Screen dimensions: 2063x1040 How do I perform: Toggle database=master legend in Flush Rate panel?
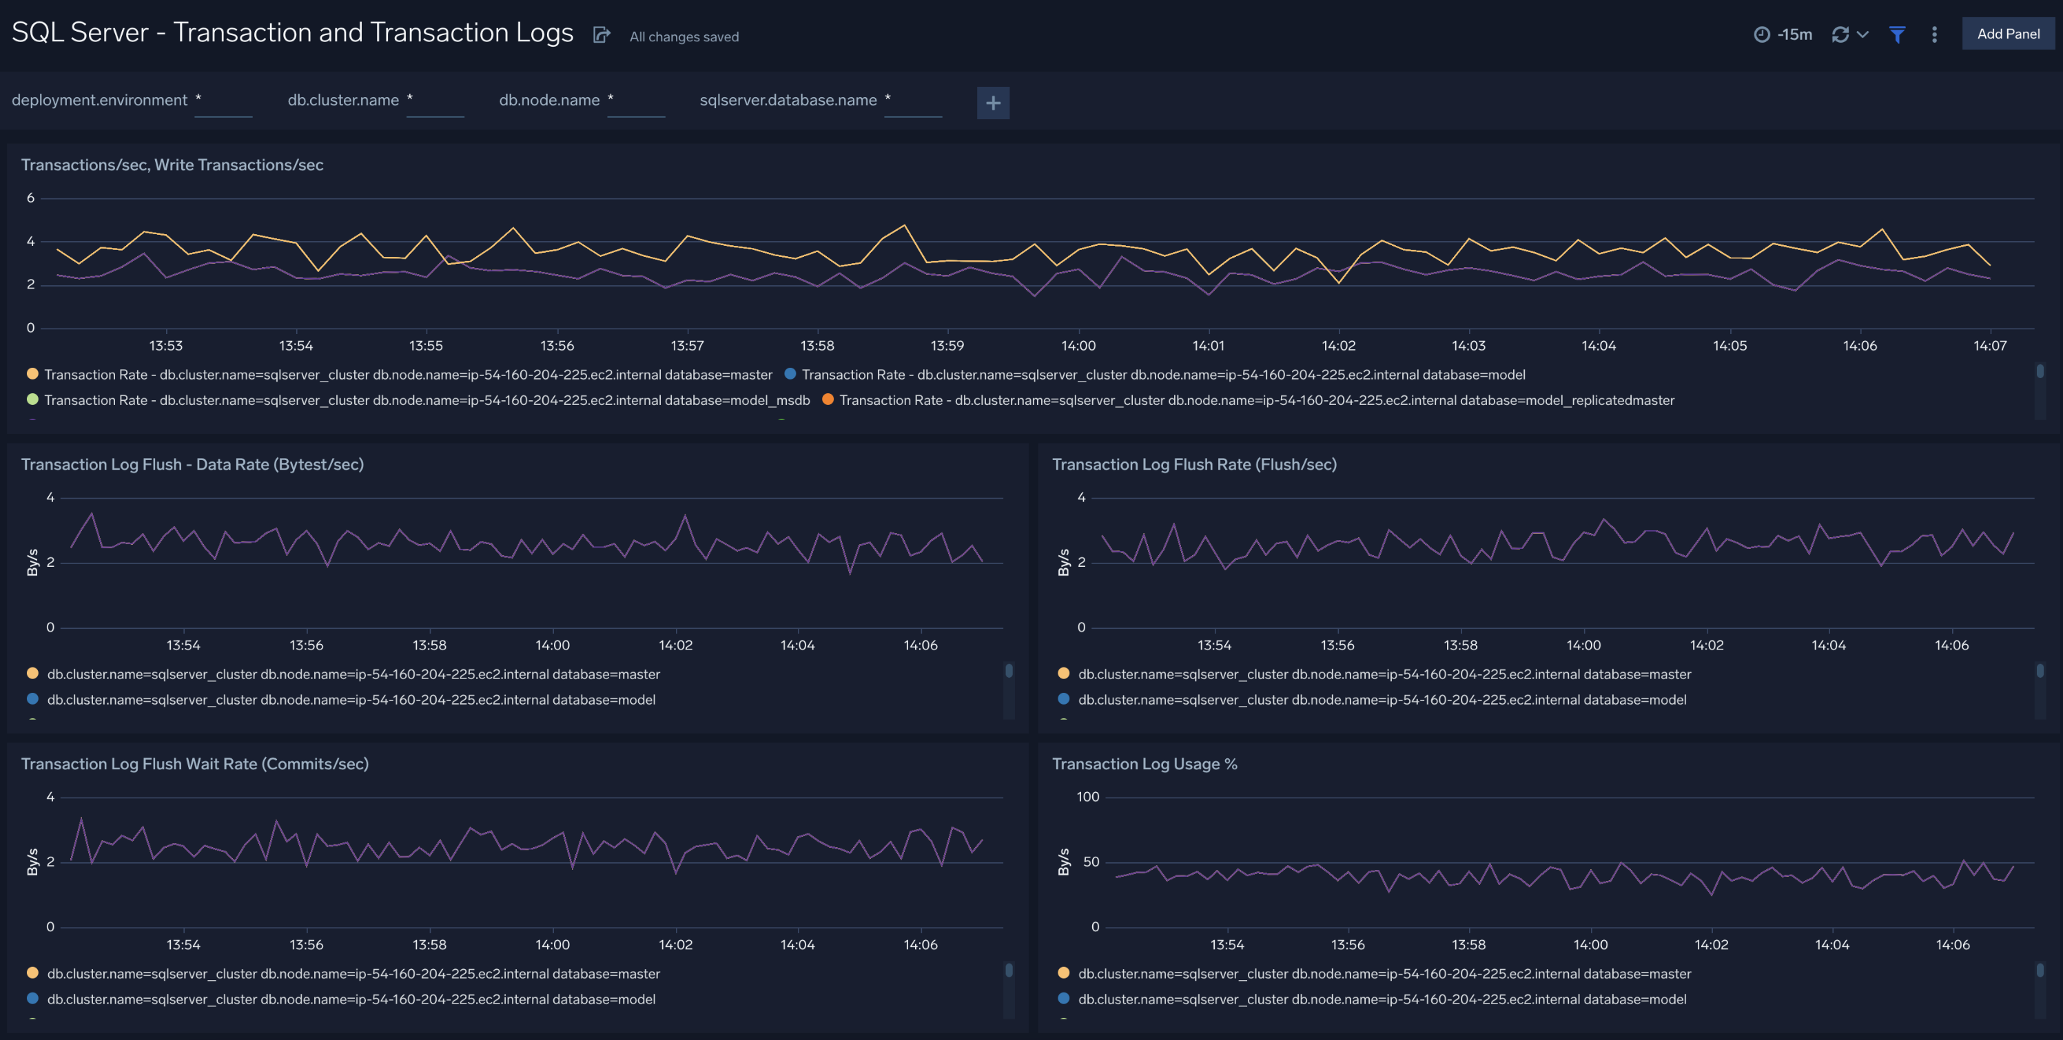1374,674
